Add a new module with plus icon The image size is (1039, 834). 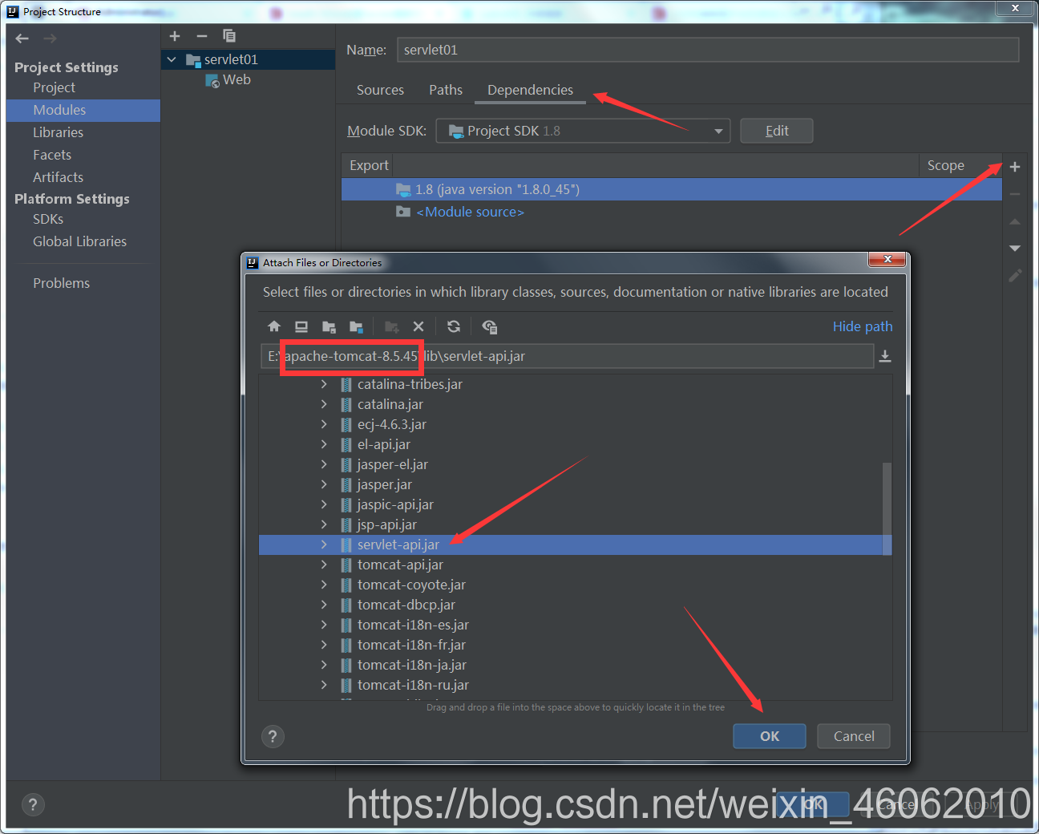click(x=175, y=36)
